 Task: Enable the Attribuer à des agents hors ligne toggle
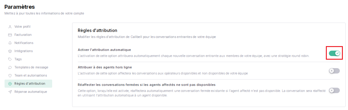(334, 71)
